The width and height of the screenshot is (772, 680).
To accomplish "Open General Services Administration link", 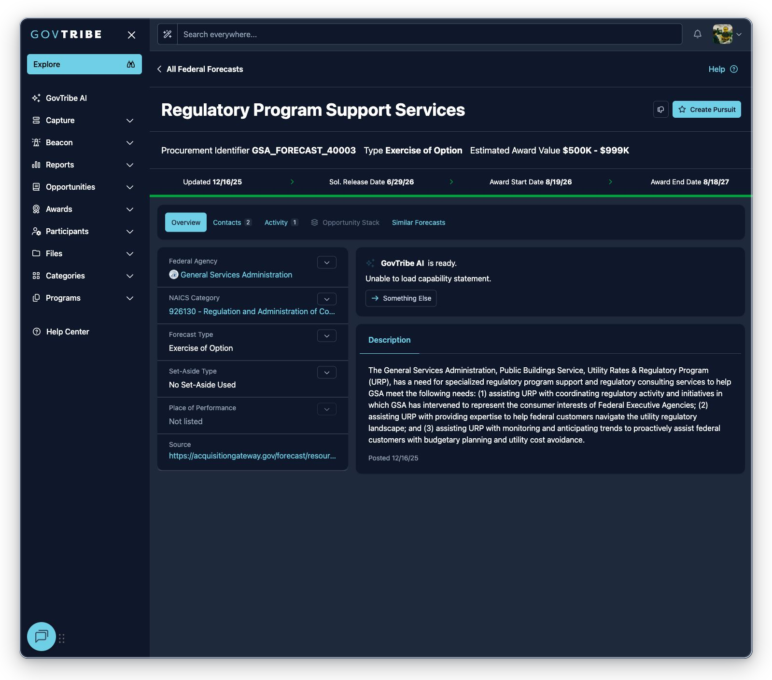I will pos(236,275).
